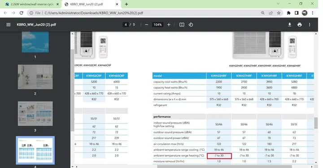Image resolution: width=323 pixels, height=168 pixels.
Task: Toggle the browser side panel
Action: pos(297,13)
